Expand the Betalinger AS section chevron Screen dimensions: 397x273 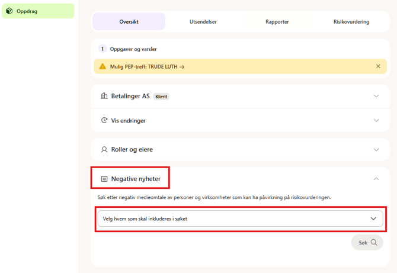376,96
